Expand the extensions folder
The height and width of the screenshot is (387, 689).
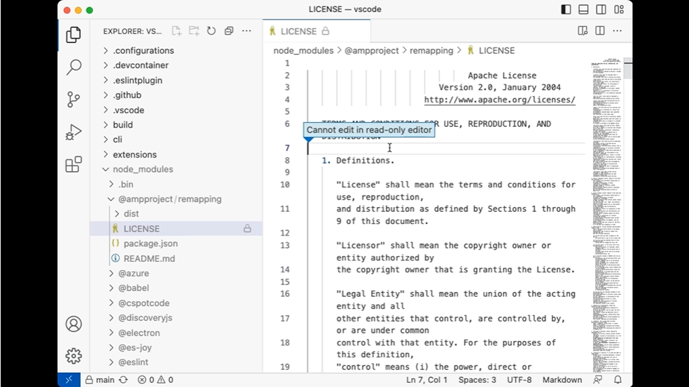176,155
